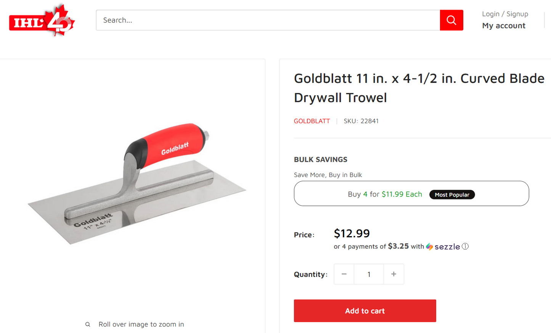Click the small zoom magnifier below the product image
This screenshot has height=333, width=551.
(88, 324)
